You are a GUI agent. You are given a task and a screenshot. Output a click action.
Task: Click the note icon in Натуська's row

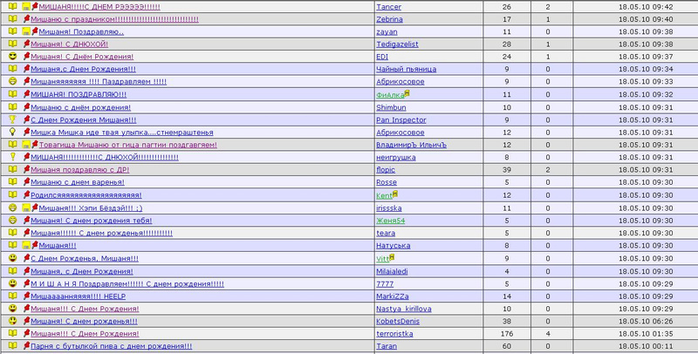tap(26, 245)
